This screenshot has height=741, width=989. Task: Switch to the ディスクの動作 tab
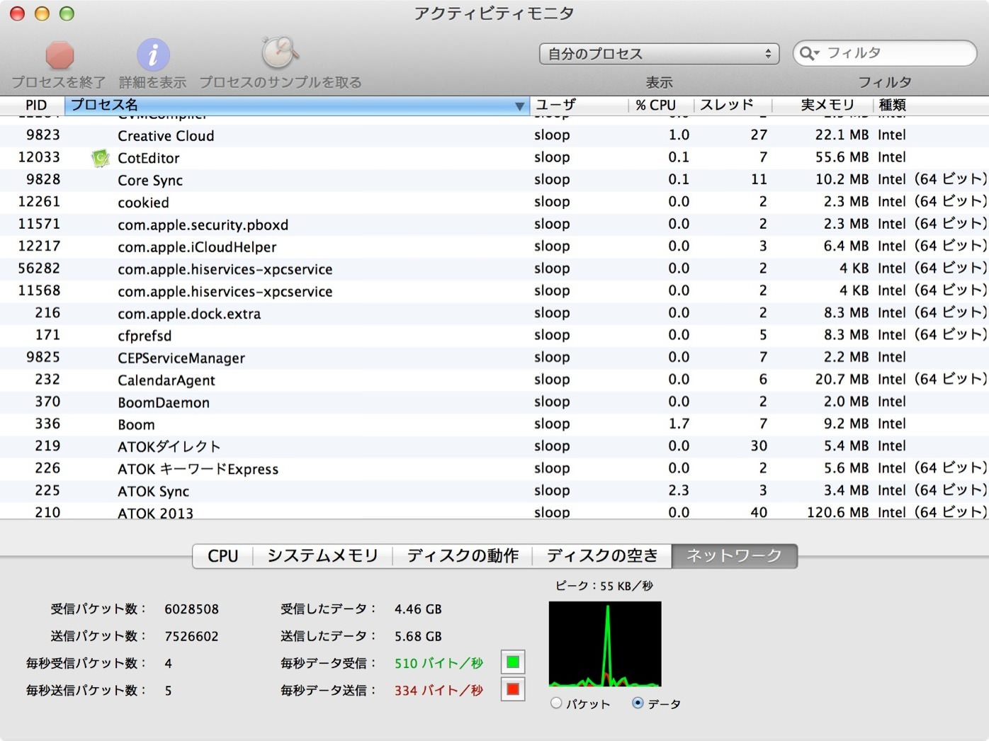tap(463, 556)
